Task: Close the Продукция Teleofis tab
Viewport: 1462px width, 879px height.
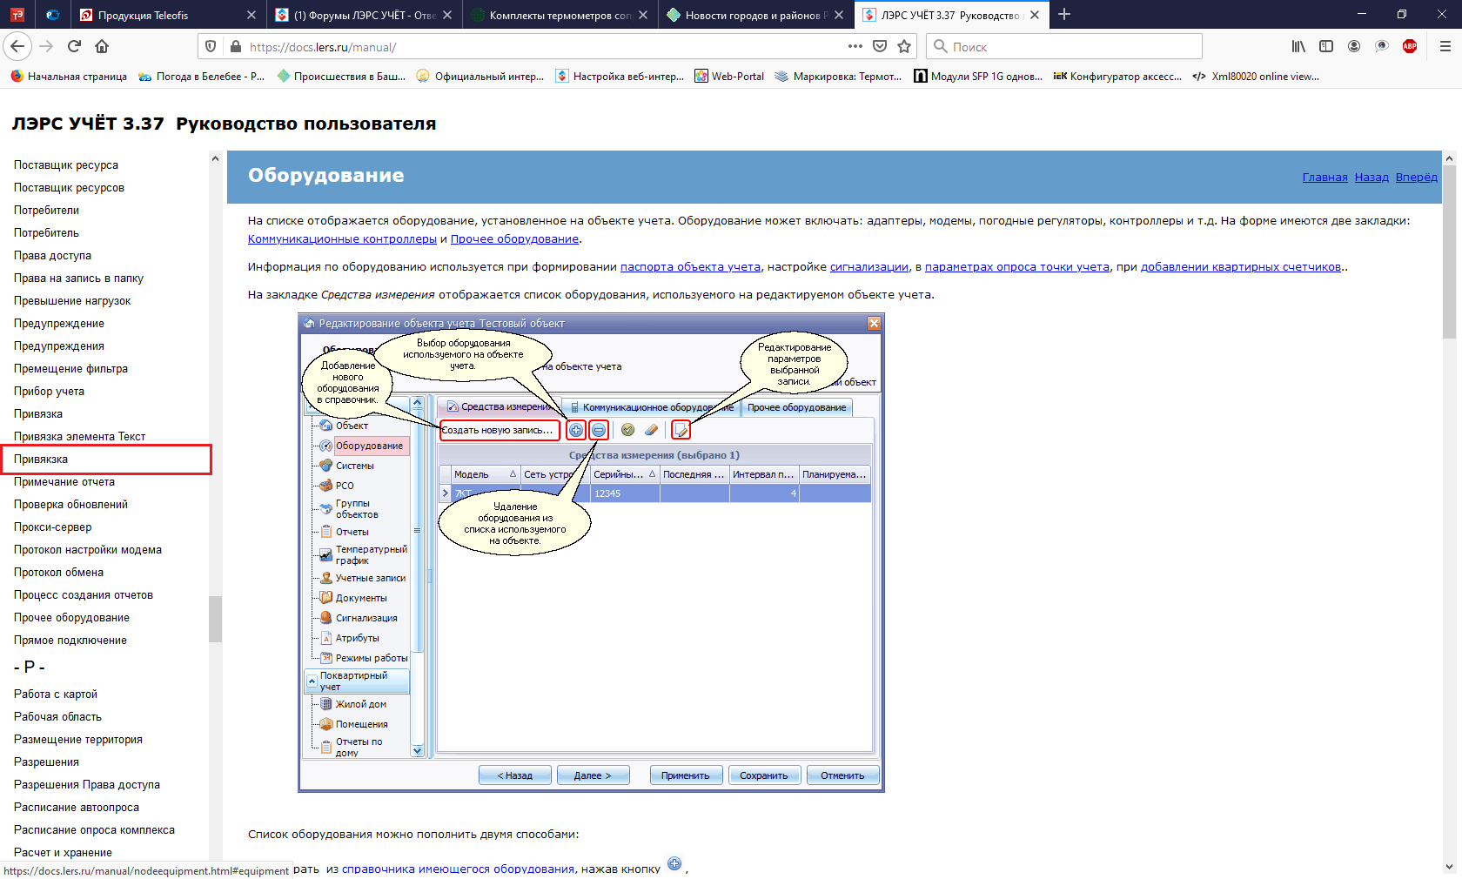Action: pyautogui.click(x=251, y=15)
